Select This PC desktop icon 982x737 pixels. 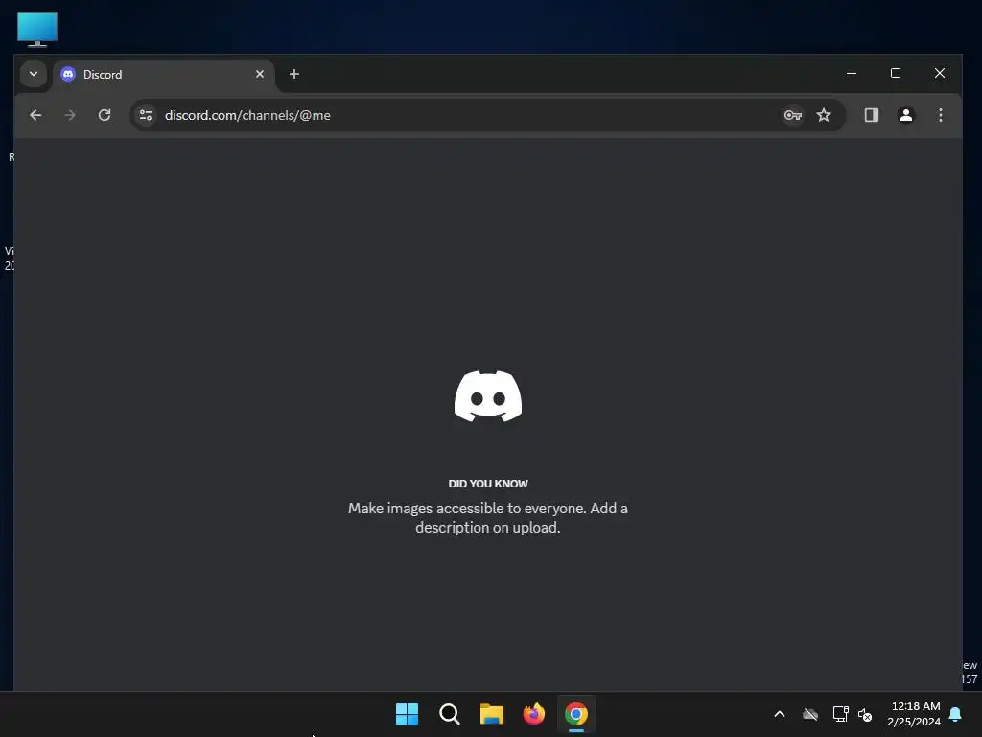pos(37,30)
